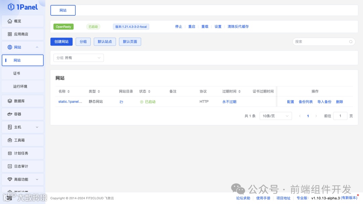The image size is (363, 204).
Task: Click the 创建网站 create website button
Action: click(x=62, y=42)
